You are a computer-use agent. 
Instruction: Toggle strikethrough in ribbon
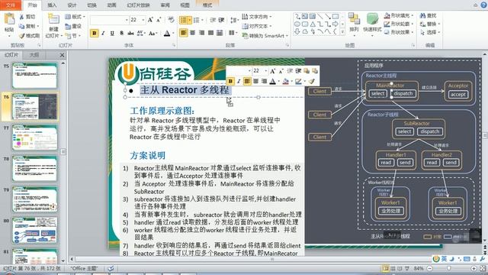click(130, 33)
